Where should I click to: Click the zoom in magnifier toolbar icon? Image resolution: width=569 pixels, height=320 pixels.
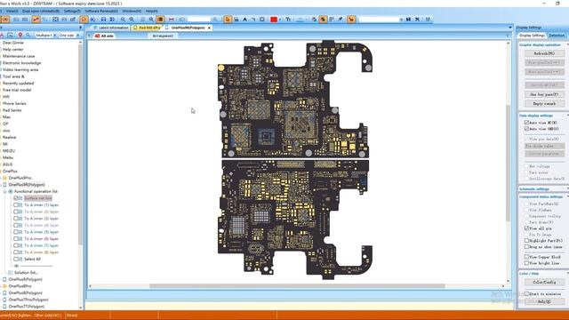coord(132,20)
